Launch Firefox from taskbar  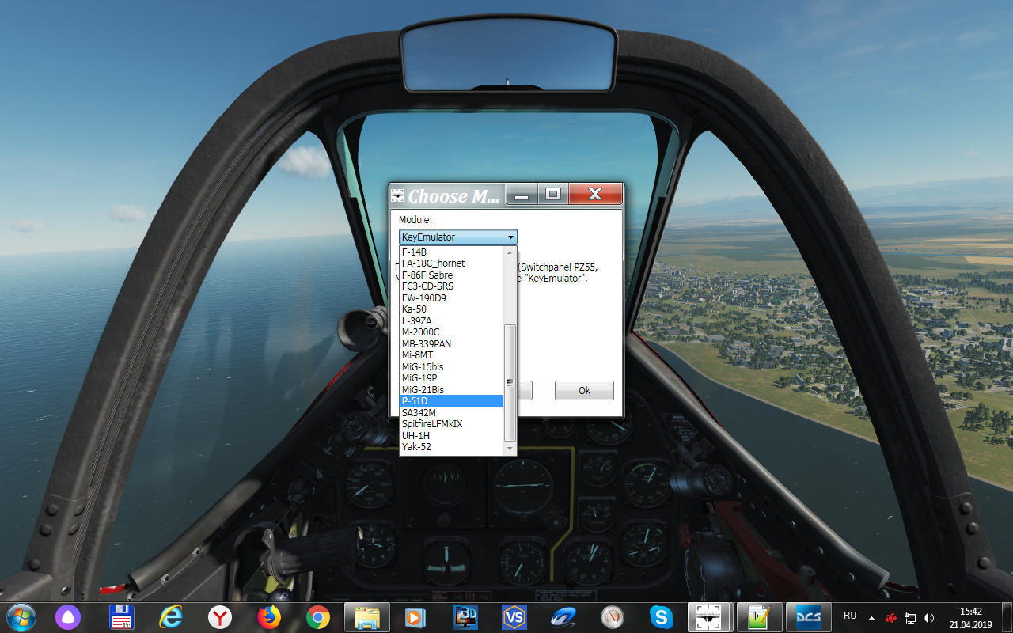[x=269, y=616]
